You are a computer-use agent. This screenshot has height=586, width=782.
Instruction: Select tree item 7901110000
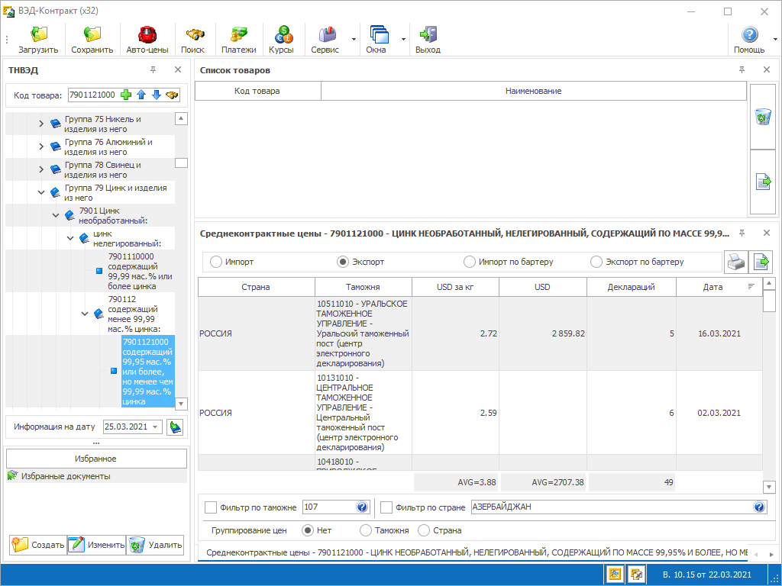pos(140,271)
